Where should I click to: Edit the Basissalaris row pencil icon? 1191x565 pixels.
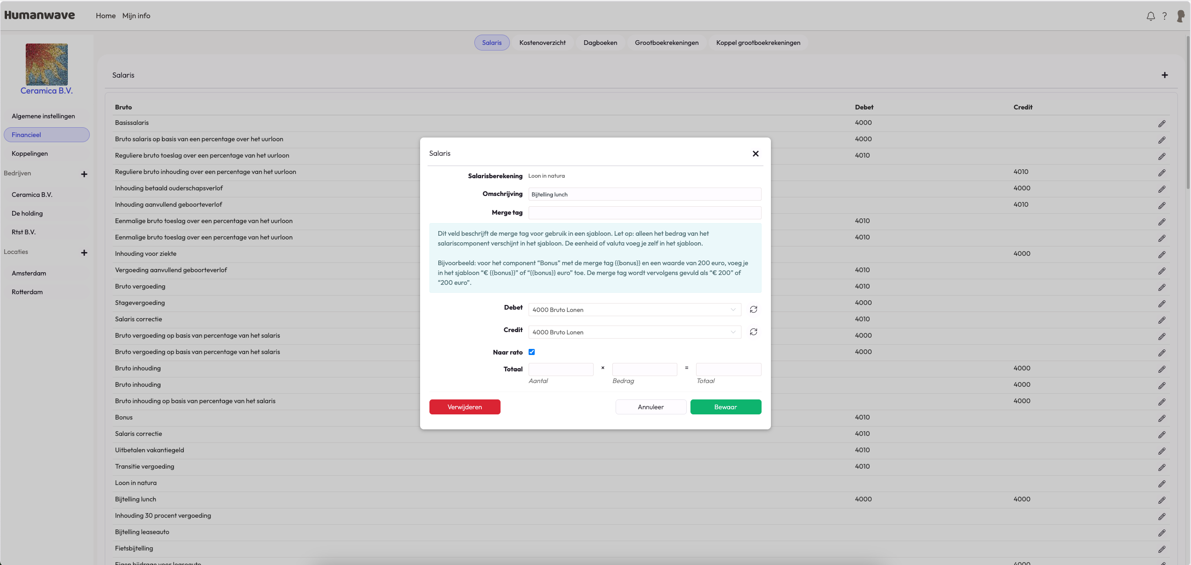pyautogui.click(x=1162, y=124)
